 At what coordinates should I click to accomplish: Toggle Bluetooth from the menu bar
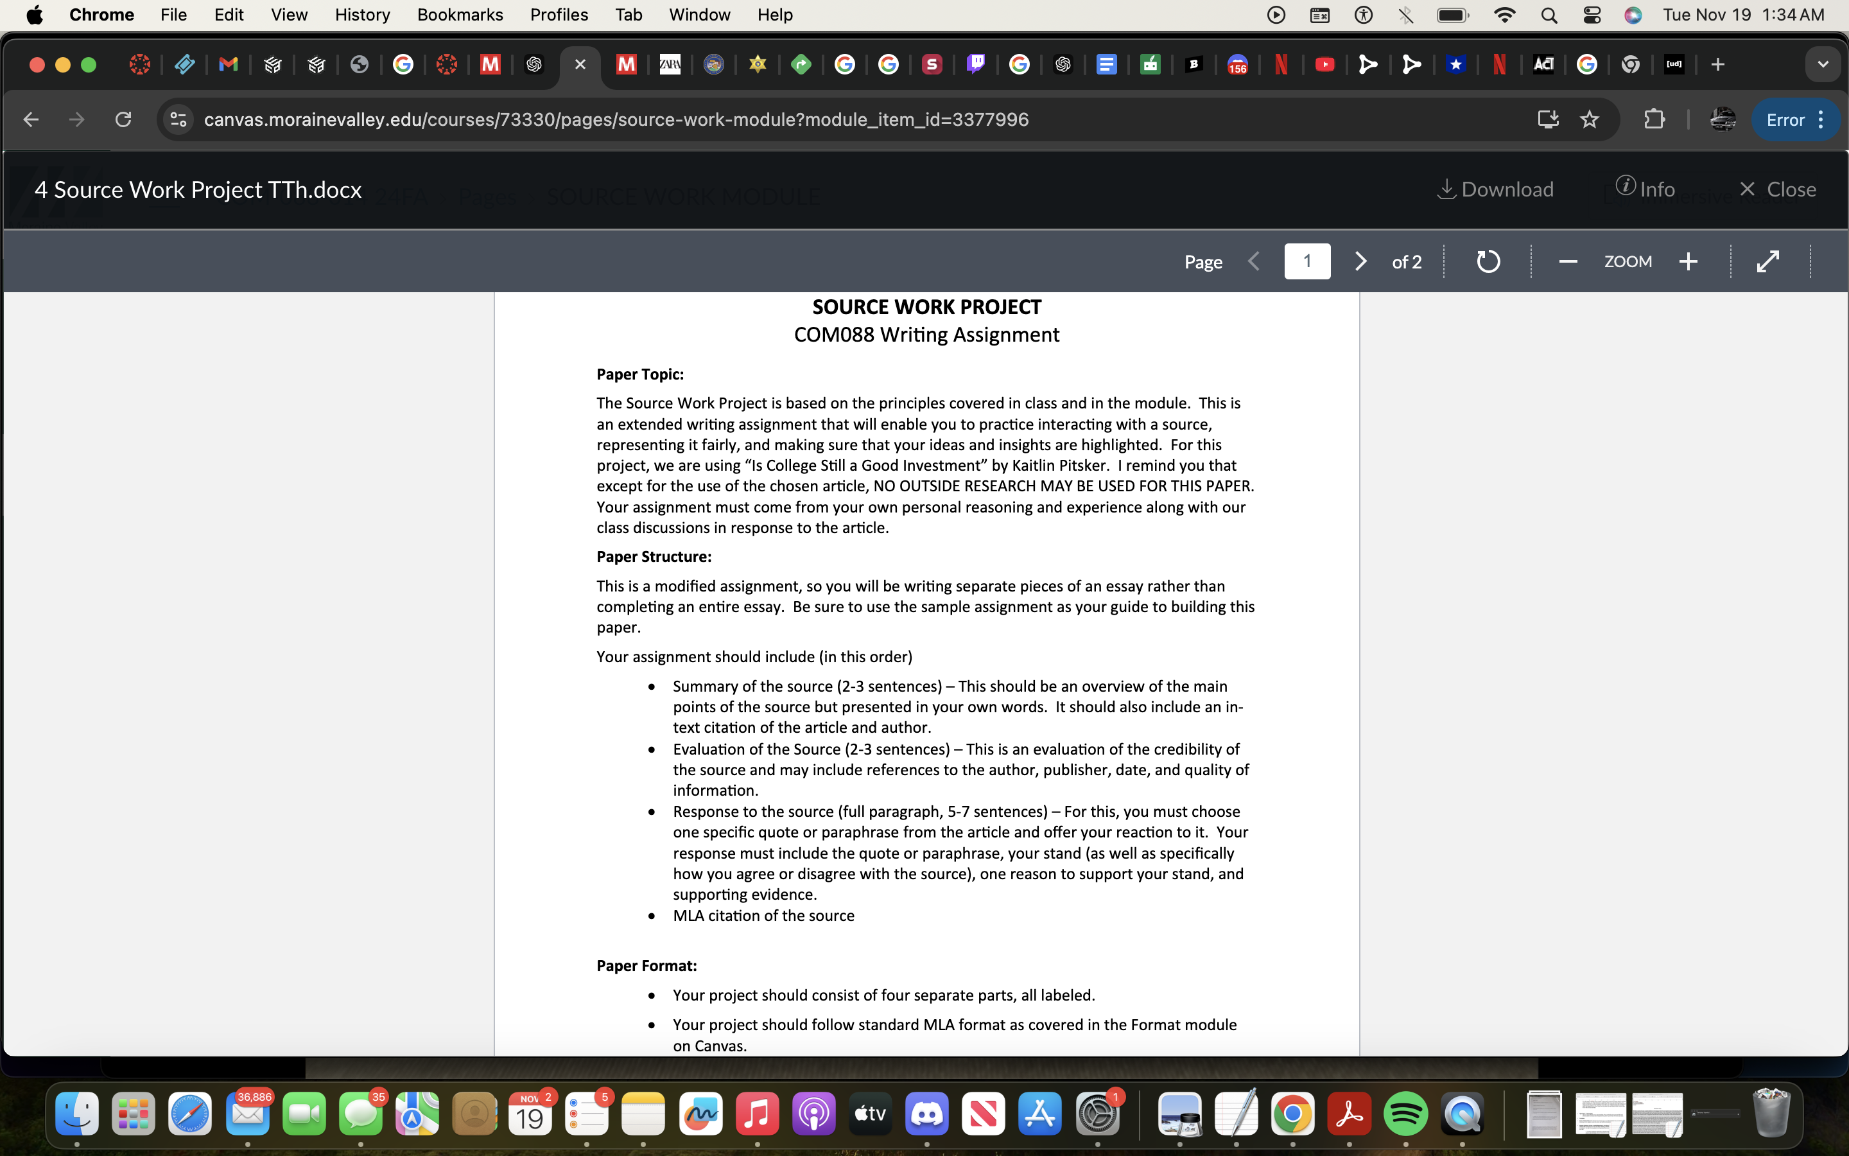click(x=1406, y=15)
